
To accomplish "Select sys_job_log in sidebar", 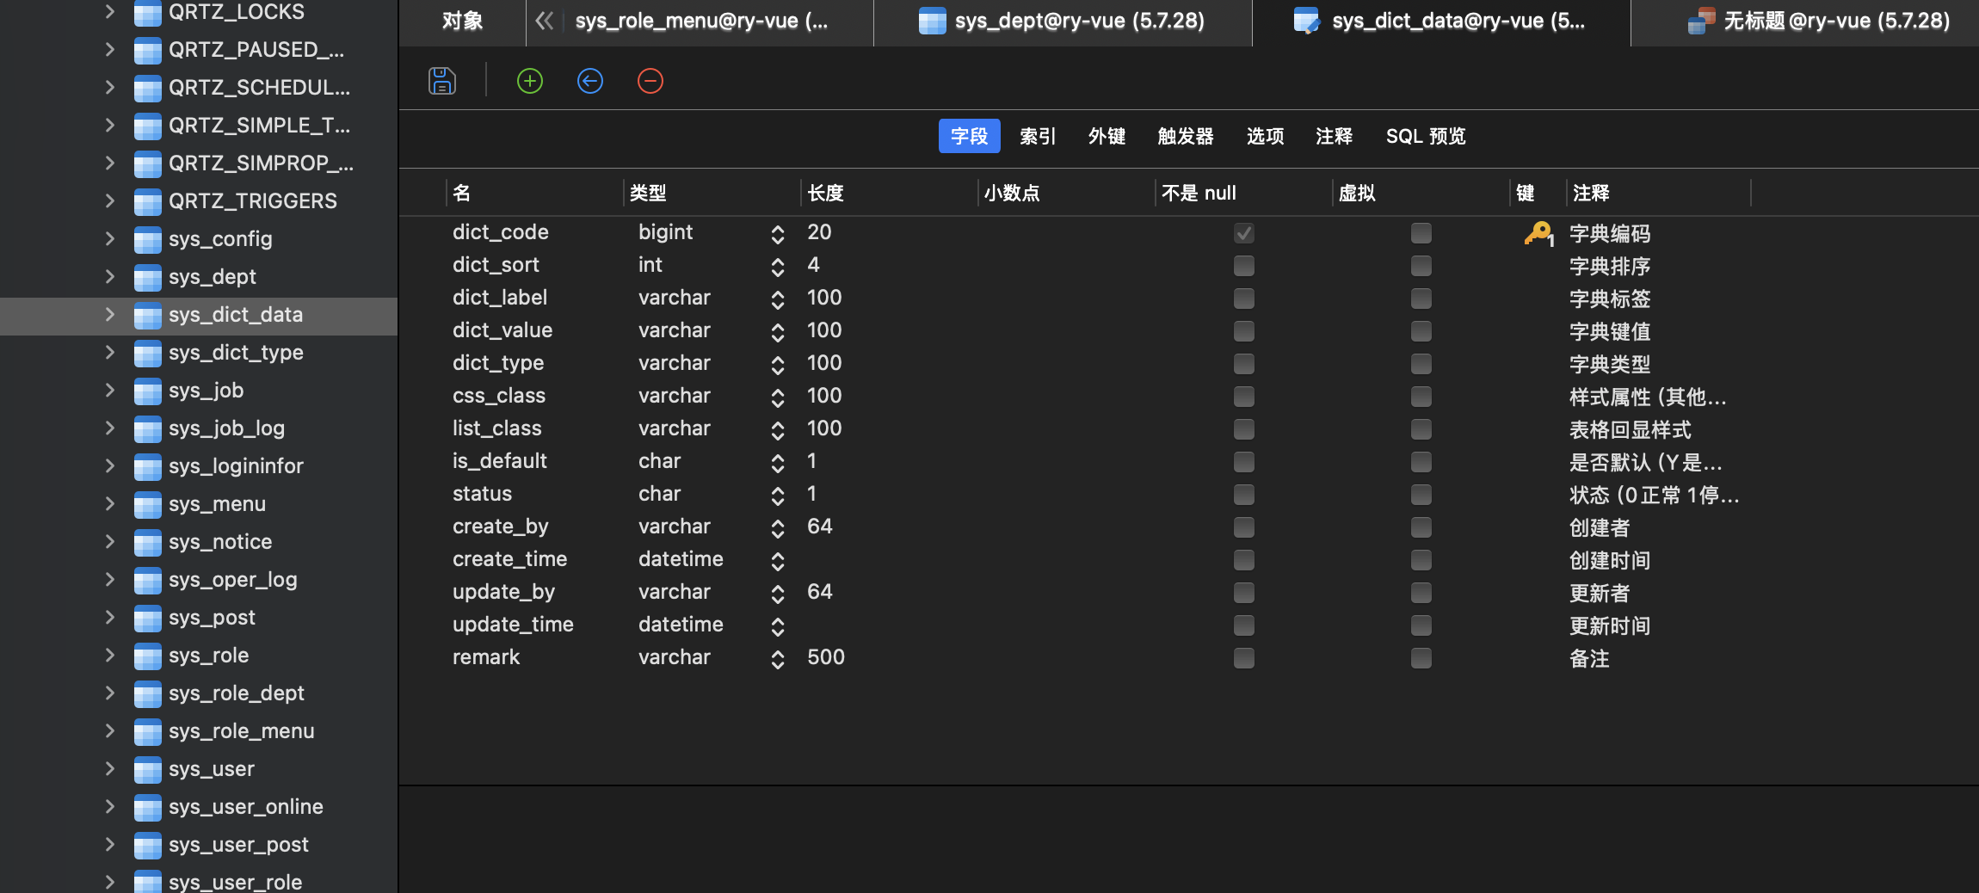I will [227, 428].
